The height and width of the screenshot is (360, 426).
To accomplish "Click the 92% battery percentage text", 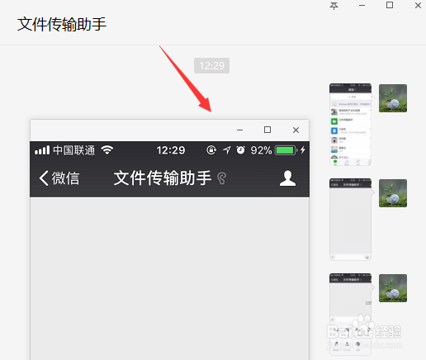I will click(x=261, y=150).
